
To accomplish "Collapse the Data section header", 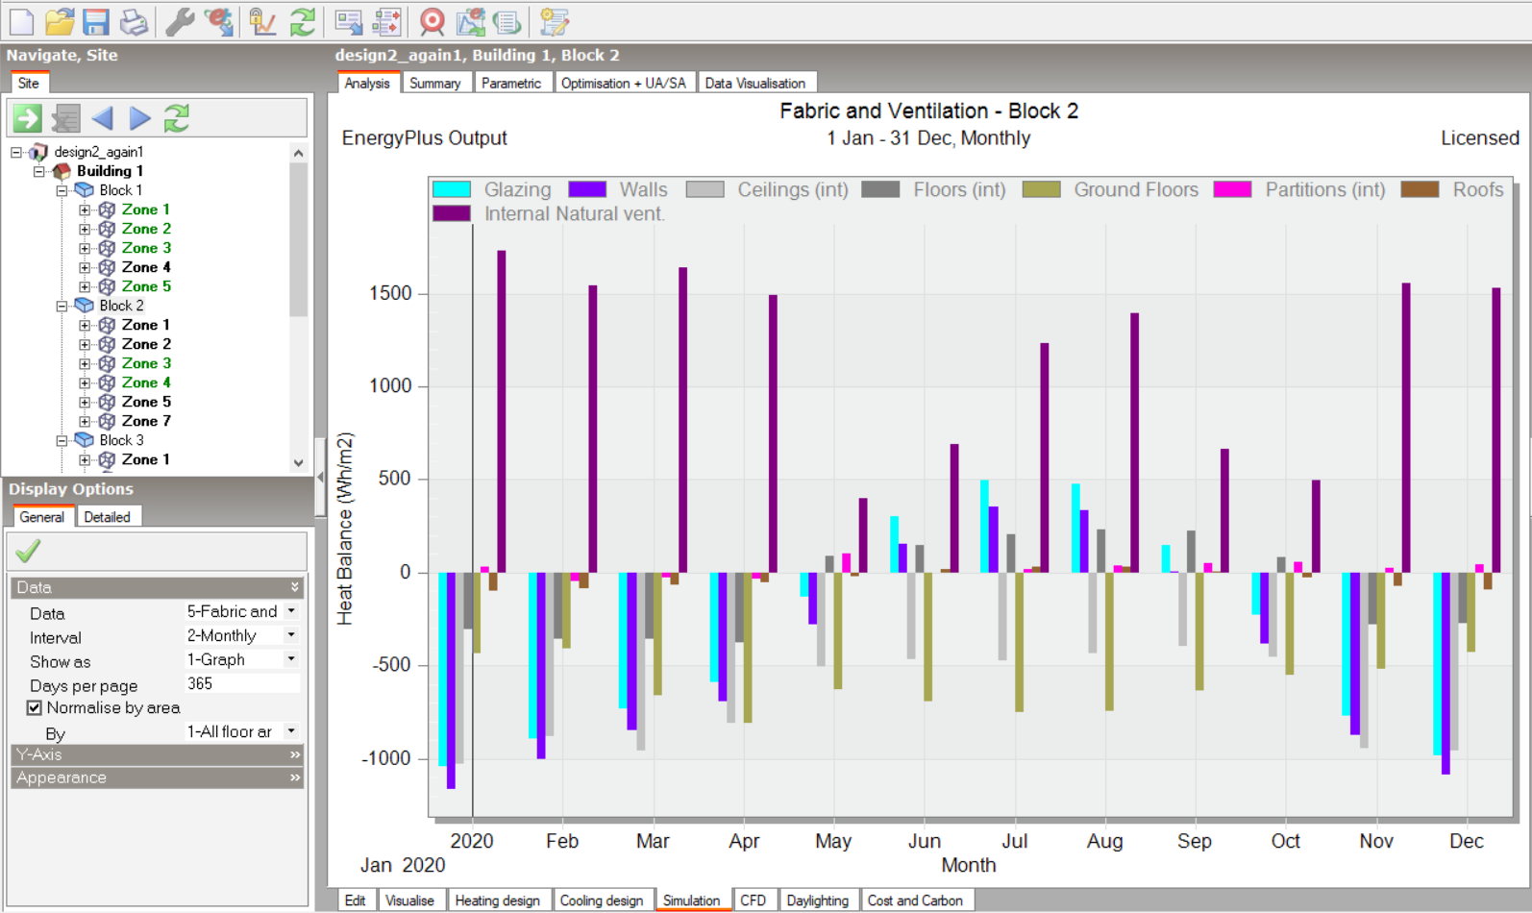I will pyautogui.click(x=158, y=587).
